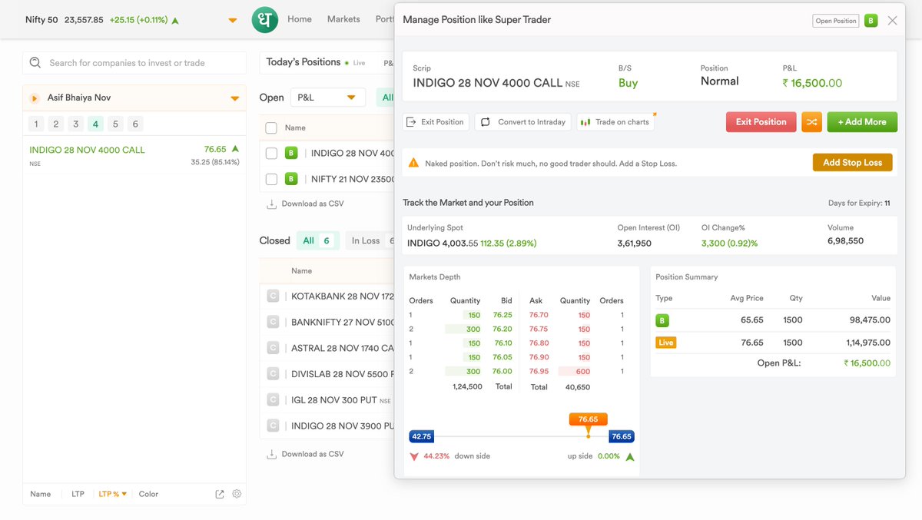
Task: Click the blue 76.65 high price marker
Action: click(621, 436)
